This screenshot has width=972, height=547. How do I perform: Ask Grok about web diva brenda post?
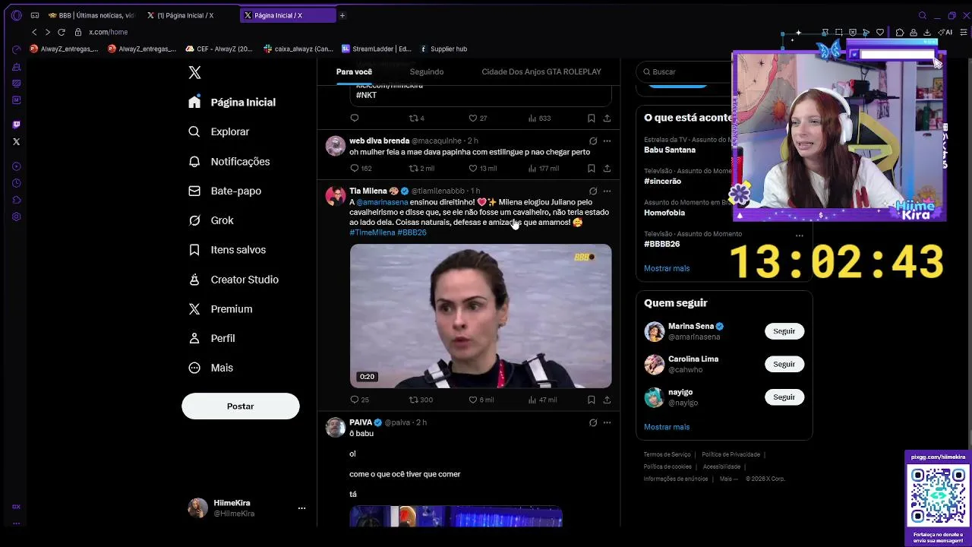point(593,141)
